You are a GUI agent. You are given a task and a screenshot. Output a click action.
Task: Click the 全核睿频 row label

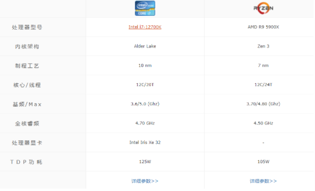click(27, 124)
